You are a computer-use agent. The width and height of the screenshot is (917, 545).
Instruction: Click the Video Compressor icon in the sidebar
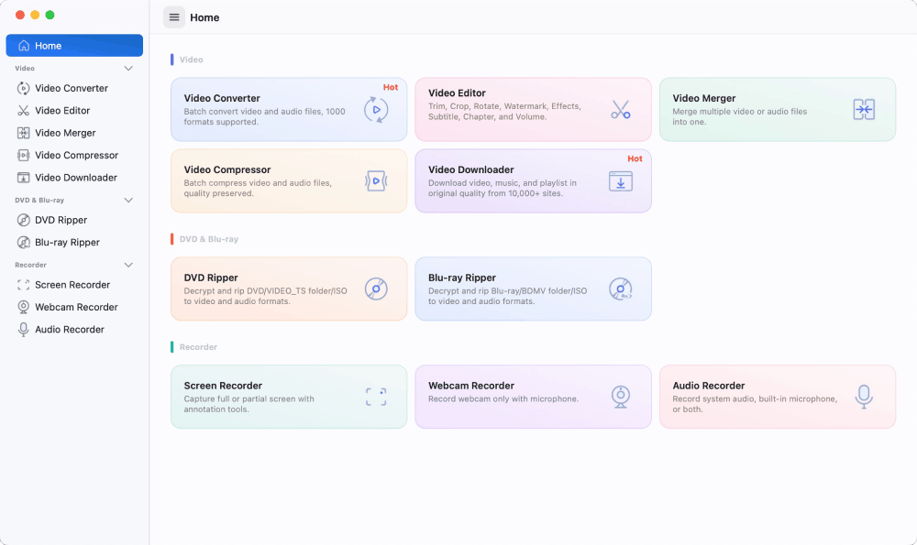24,156
